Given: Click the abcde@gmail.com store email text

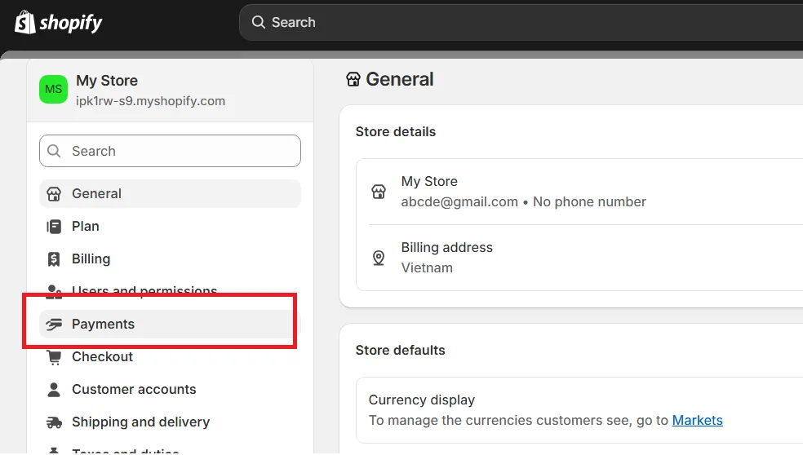Looking at the screenshot, I should pyautogui.click(x=459, y=201).
